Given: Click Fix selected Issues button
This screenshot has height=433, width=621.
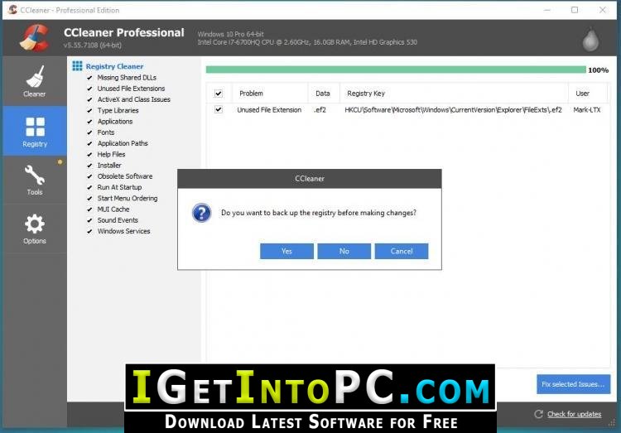Looking at the screenshot, I should coord(573,384).
